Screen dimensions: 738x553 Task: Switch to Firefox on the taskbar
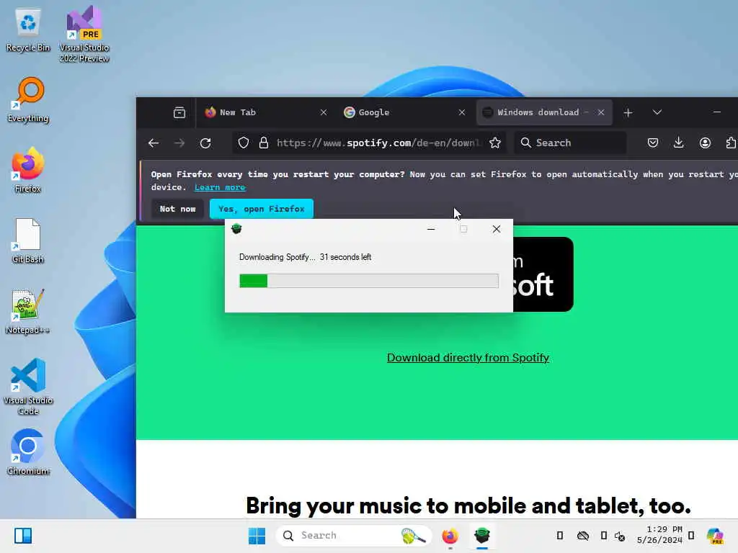[x=450, y=536]
